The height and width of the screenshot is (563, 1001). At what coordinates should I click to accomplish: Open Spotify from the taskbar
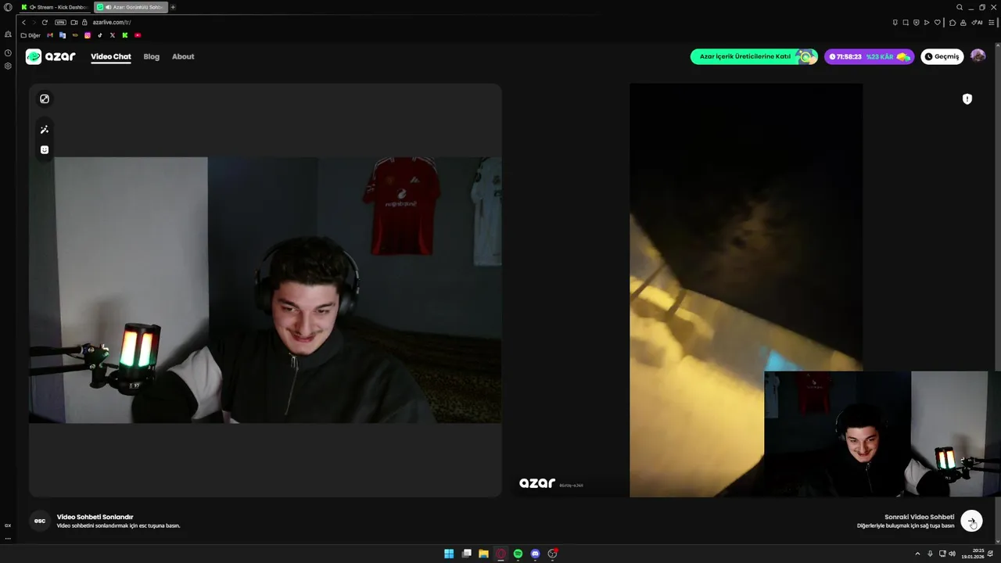click(x=518, y=554)
